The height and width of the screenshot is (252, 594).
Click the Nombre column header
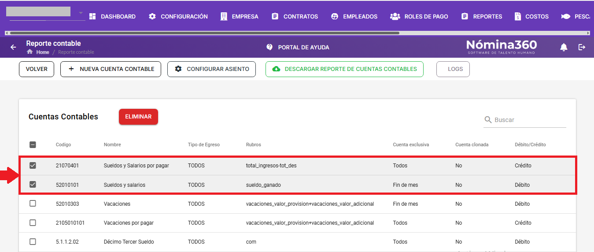pyautogui.click(x=112, y=145)
